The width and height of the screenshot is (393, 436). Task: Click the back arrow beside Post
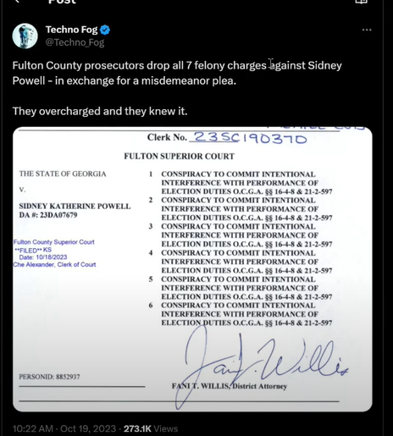click(18, 2)
